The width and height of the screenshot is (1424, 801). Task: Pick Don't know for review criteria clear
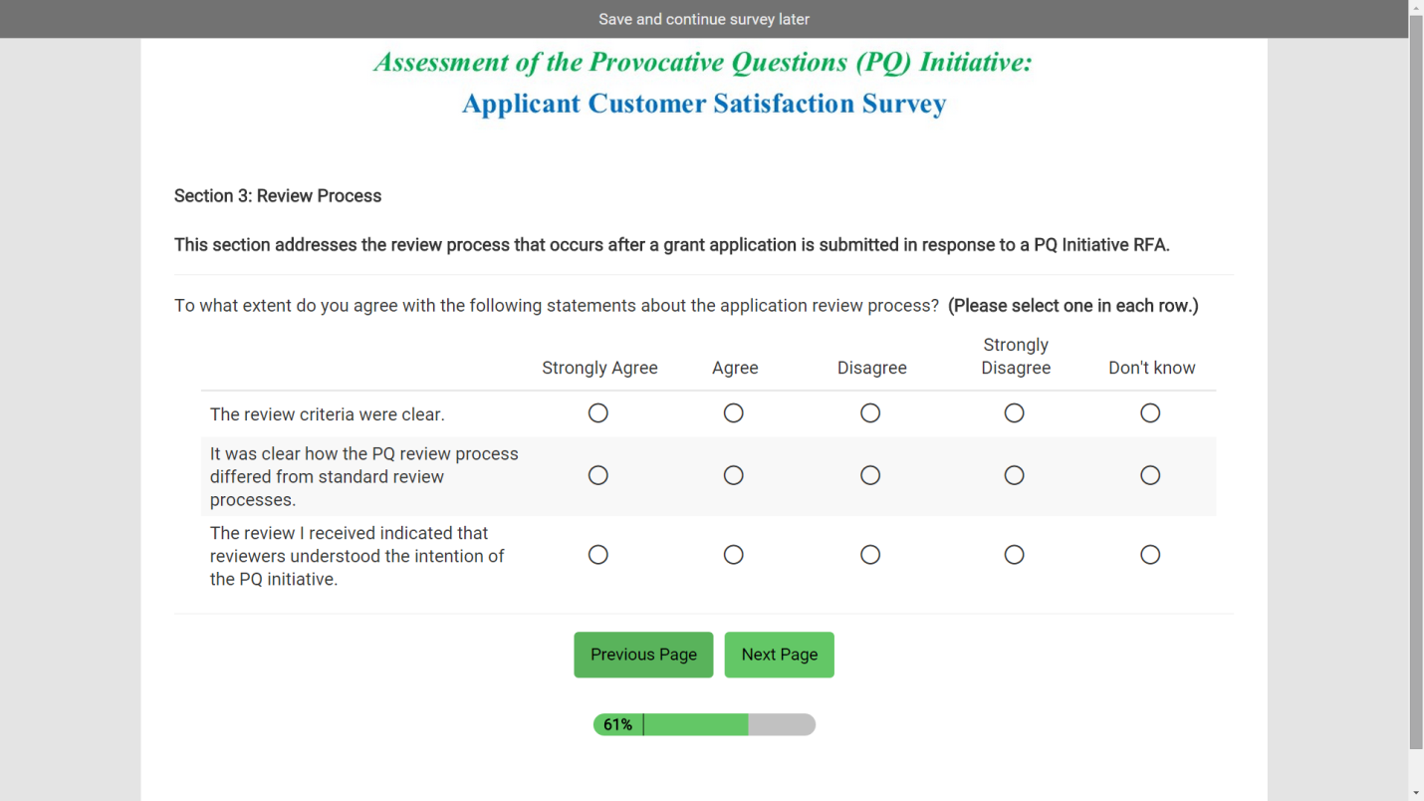1150,413
